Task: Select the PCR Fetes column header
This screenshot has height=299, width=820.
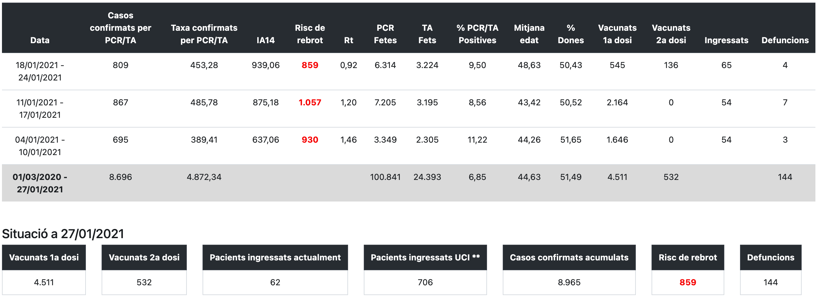Action: (x=385, y=34)
